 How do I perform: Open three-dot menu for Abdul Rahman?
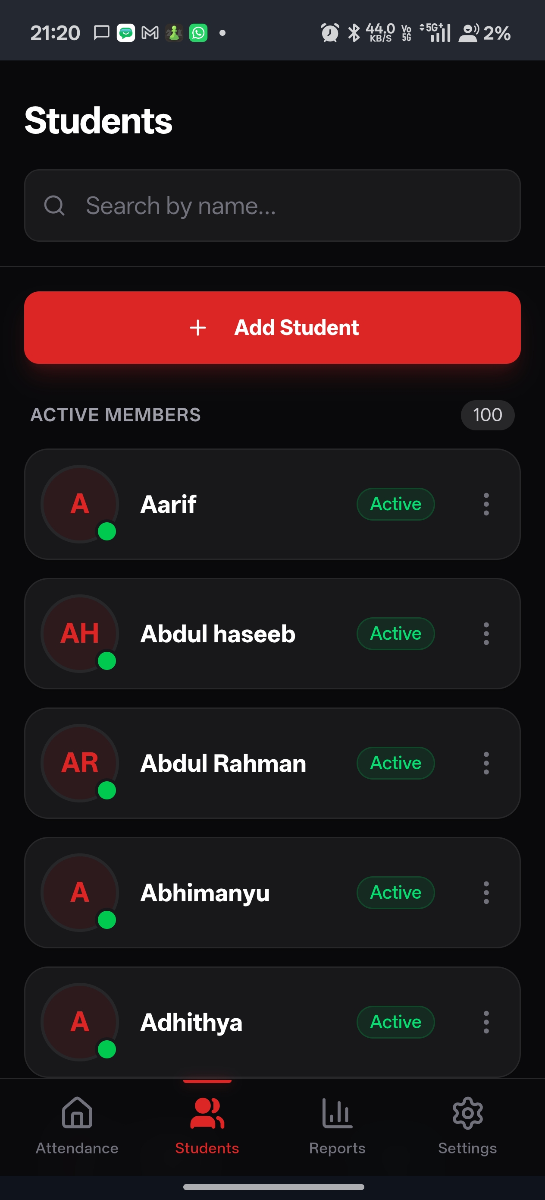click(x=486, y=763)
